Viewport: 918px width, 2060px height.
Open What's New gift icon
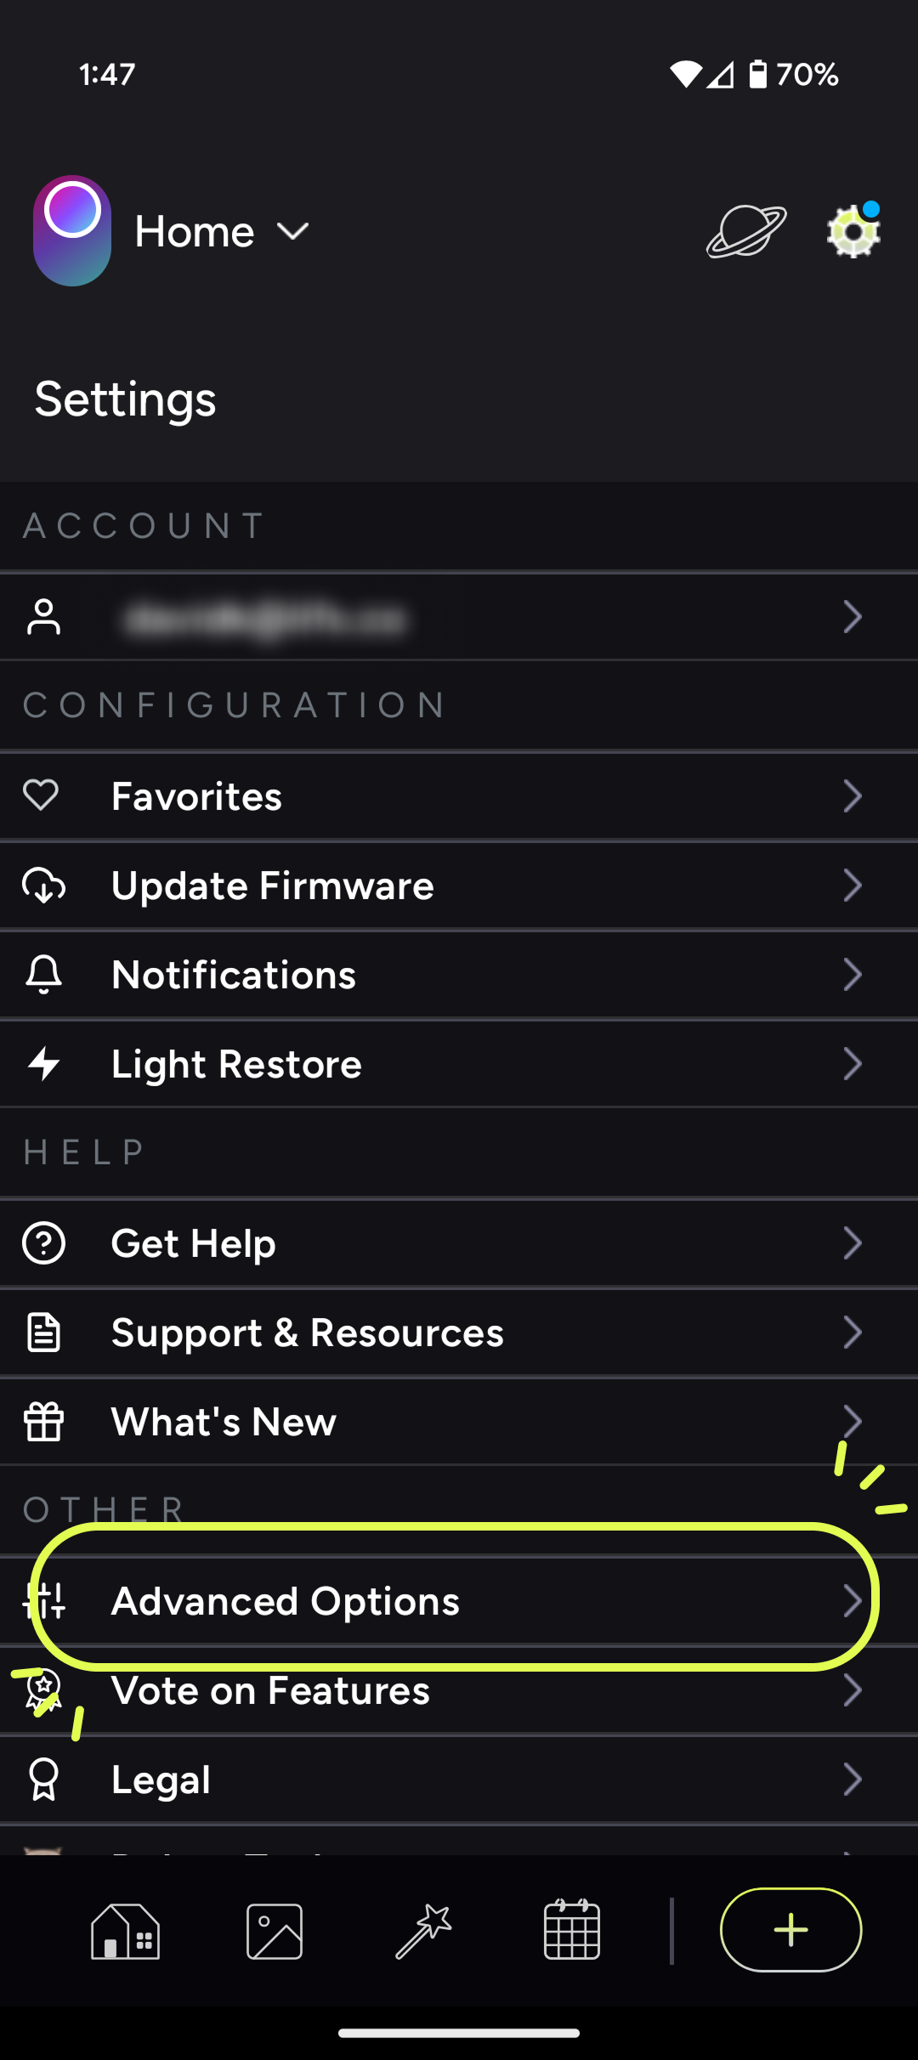(44, 1422)
